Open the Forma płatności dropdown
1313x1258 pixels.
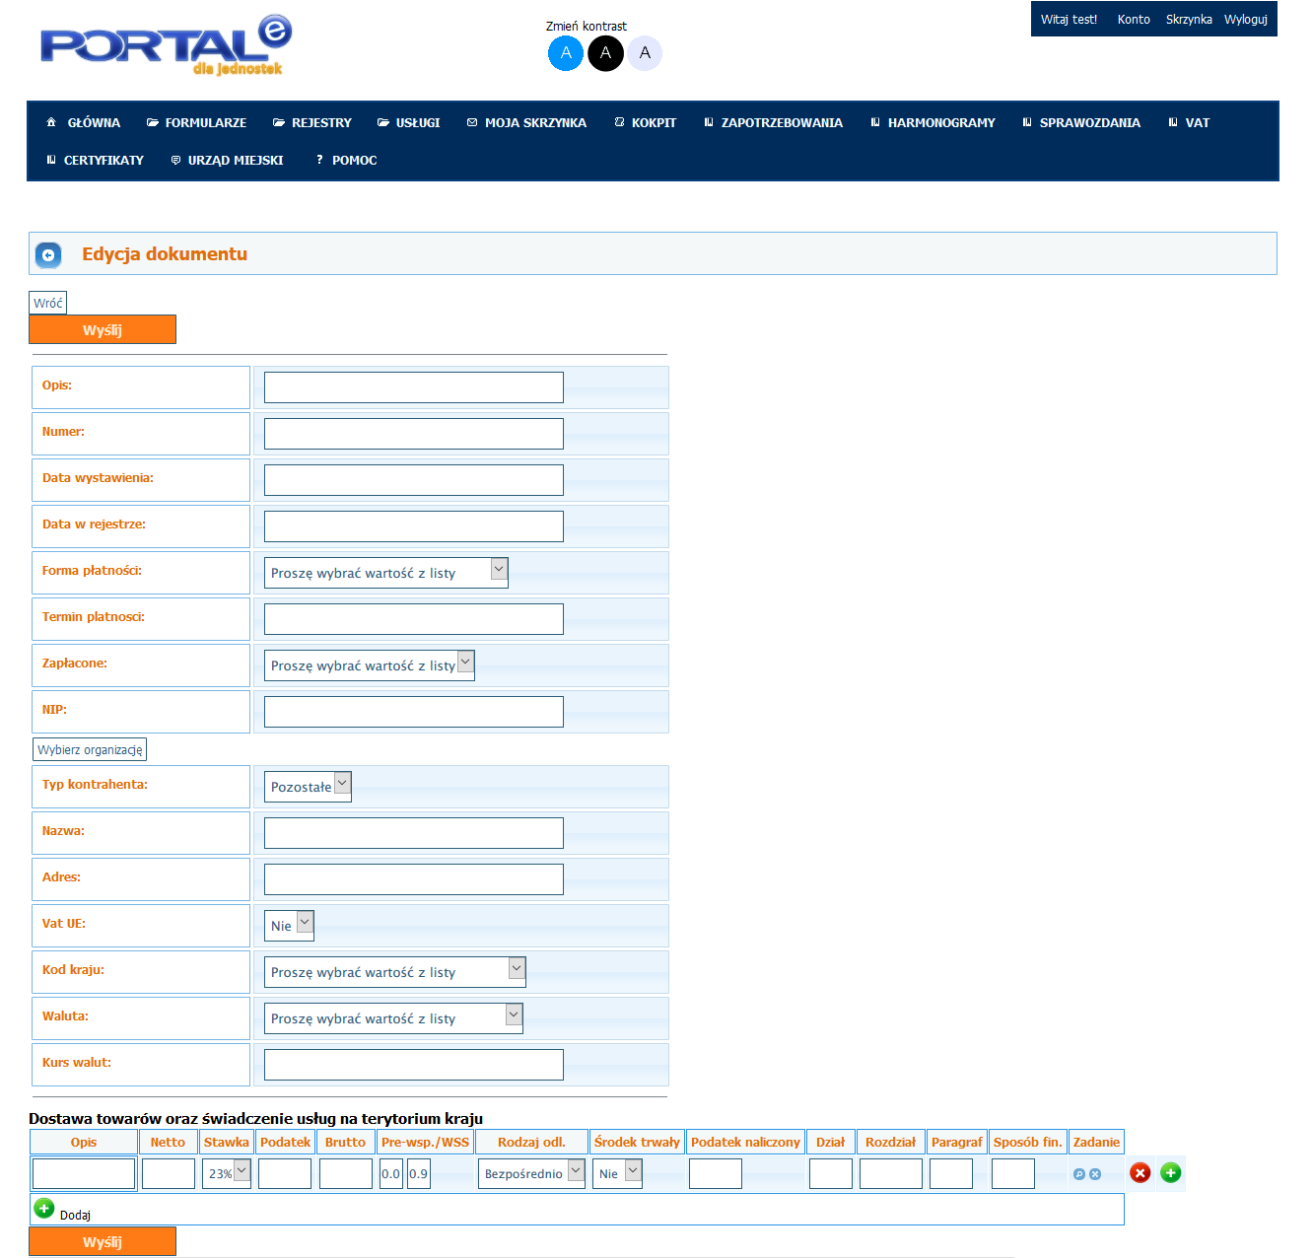coord(386,573)
